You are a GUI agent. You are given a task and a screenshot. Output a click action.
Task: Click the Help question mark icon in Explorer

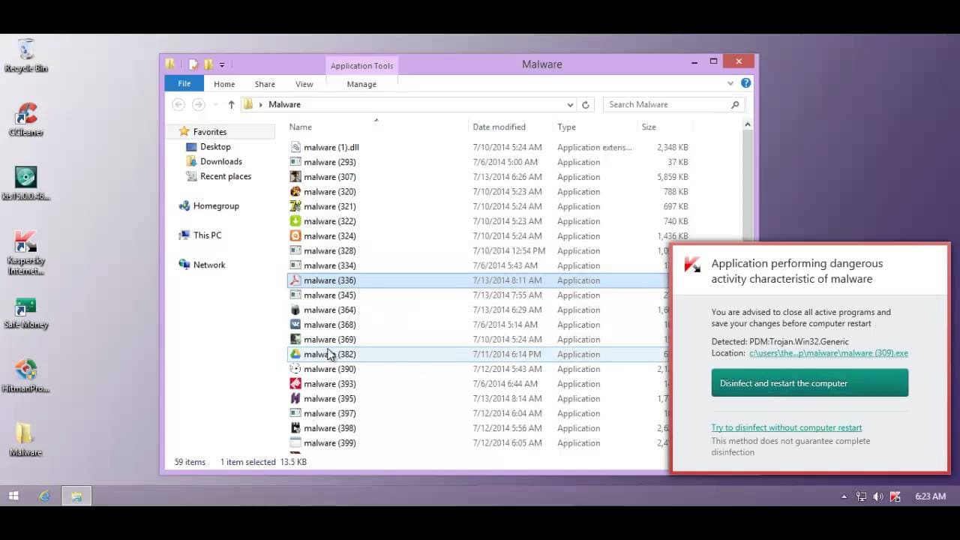(745, 83)
